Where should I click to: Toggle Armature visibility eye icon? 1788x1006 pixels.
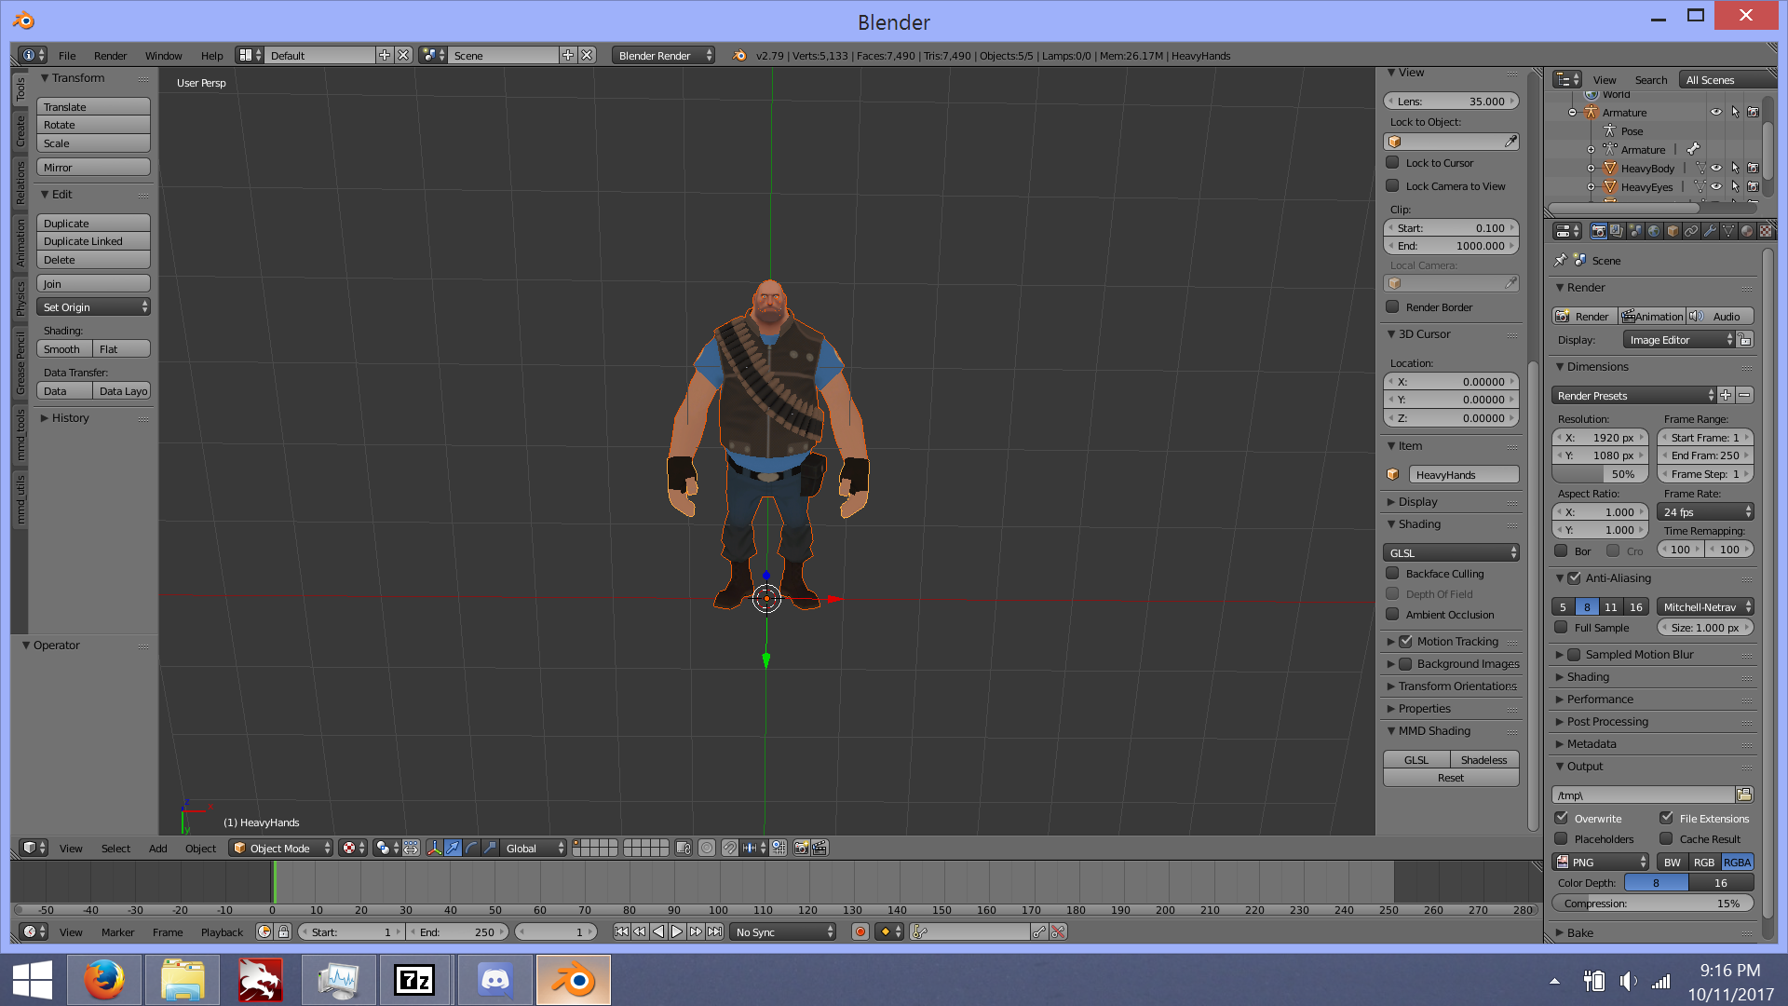click(1716, 112)
